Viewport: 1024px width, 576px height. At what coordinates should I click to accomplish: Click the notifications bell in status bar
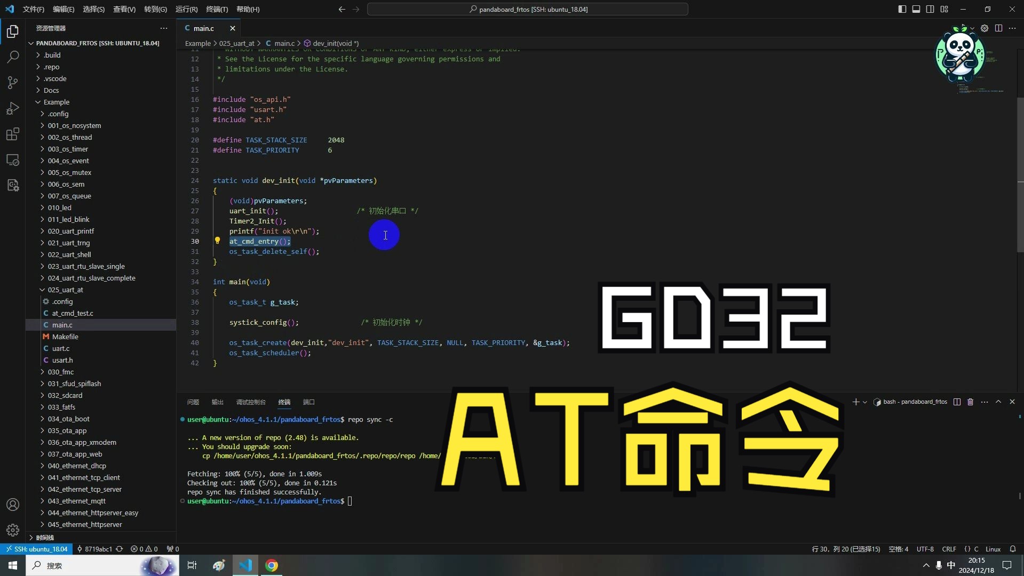[x=1013, y=549]
